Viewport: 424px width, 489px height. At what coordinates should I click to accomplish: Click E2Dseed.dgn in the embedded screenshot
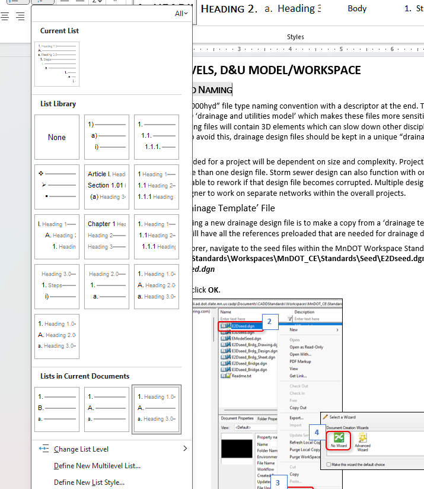point(243,326)
